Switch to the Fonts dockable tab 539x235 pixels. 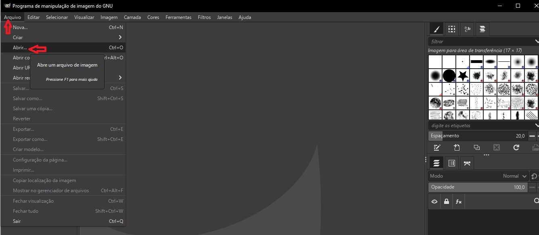click(468, 29)
